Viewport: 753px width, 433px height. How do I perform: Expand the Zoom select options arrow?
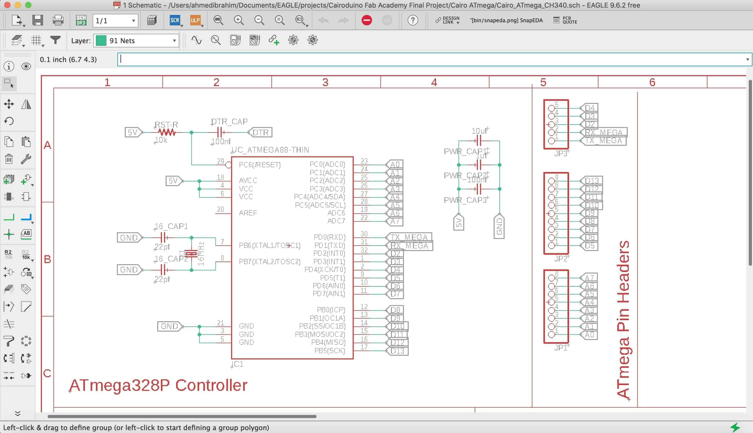click(307, 26)
